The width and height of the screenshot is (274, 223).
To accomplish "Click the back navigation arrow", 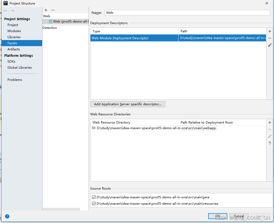I will pos(5,11).
